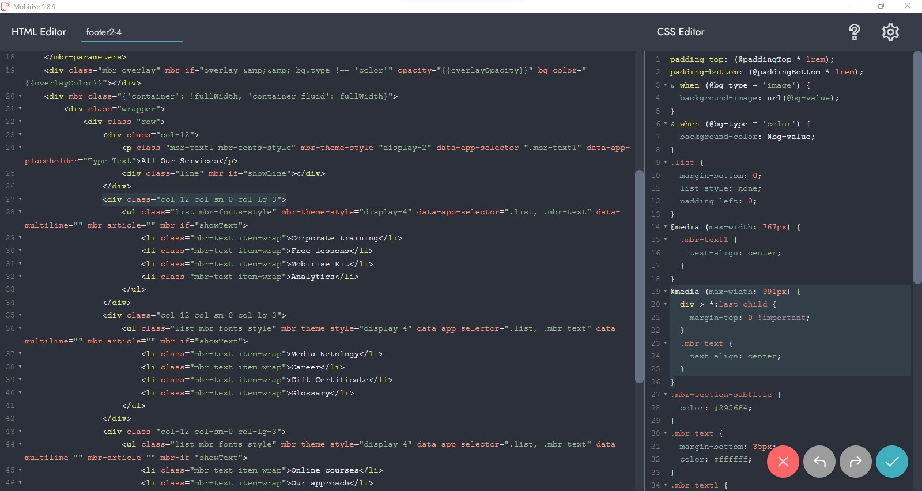Fold CSS line 30 .mbr-text rule

666,433
